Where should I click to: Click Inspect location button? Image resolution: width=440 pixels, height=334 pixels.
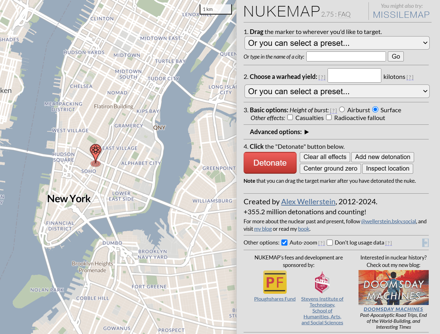(x=388, y=169)
